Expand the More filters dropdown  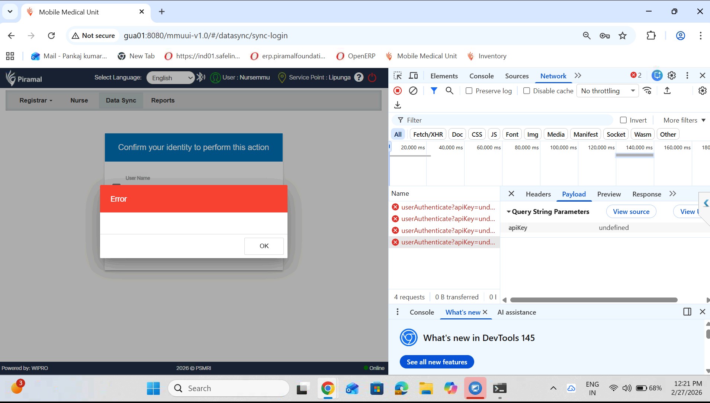[684, 120]
